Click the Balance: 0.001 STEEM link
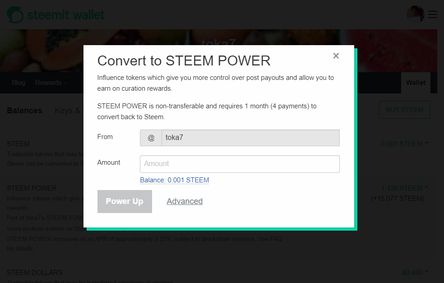Viewport: 444px width, 283px height. pyautogui.click(x=175, y=180)
